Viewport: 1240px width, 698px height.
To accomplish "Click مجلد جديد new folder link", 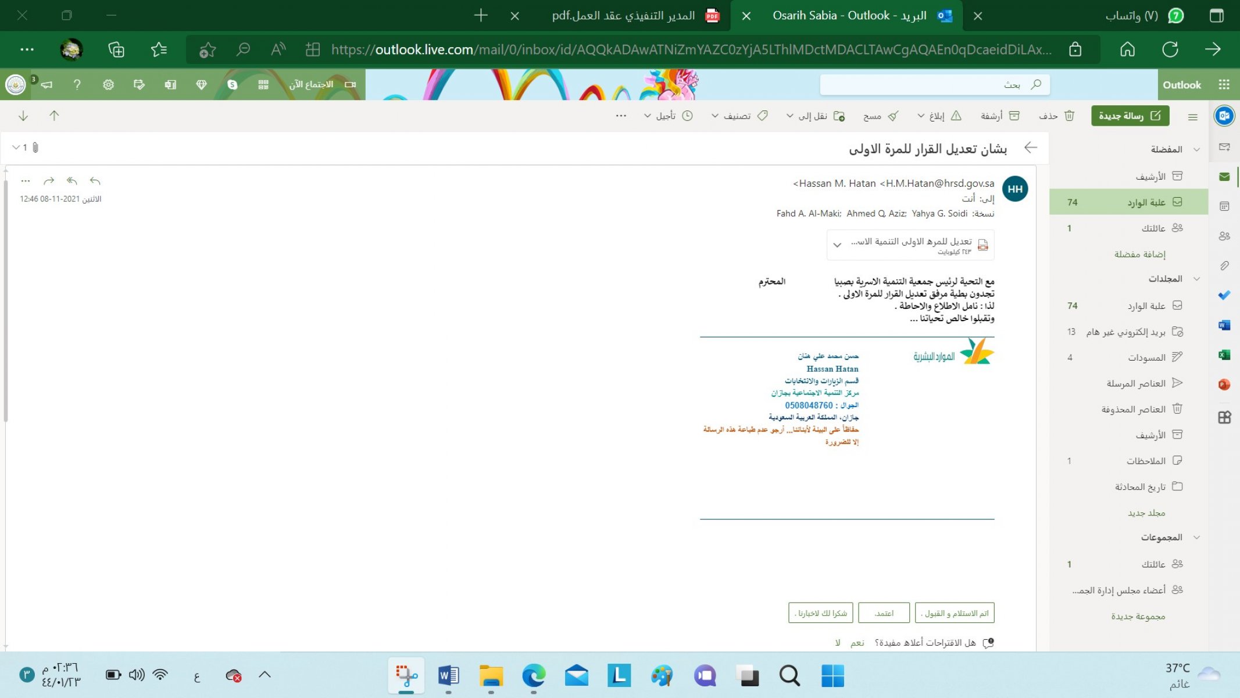I will [x=1146, y=513].
